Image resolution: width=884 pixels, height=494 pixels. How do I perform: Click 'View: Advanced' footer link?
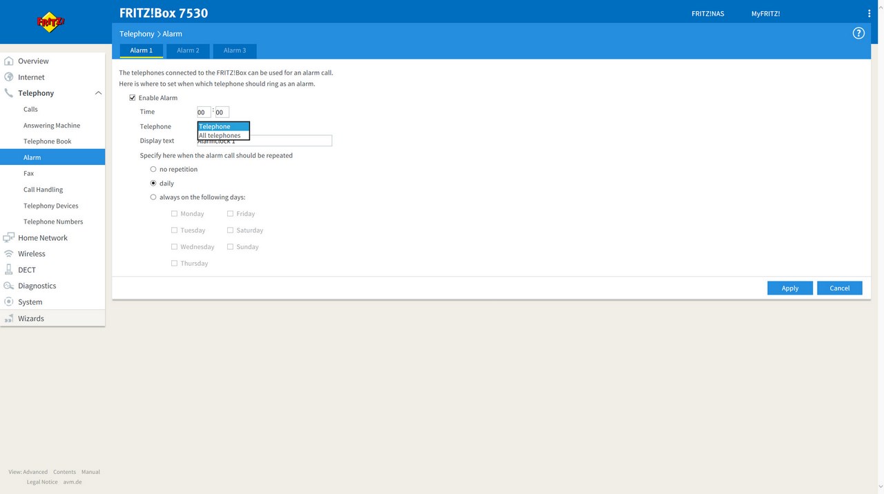28,472
